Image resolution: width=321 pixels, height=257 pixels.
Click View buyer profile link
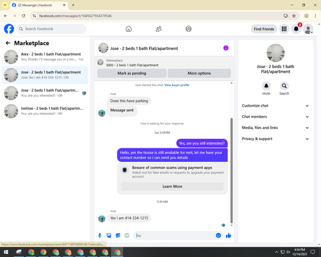(x=177, y=85)
